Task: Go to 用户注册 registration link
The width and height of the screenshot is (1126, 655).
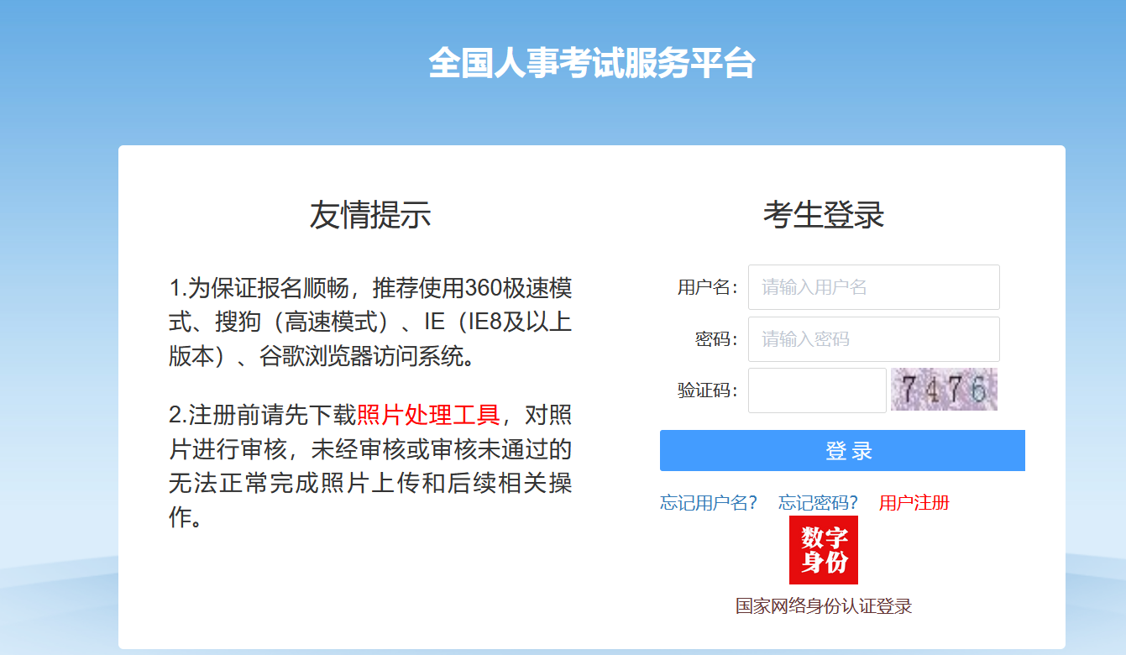Action: [914, 503]
